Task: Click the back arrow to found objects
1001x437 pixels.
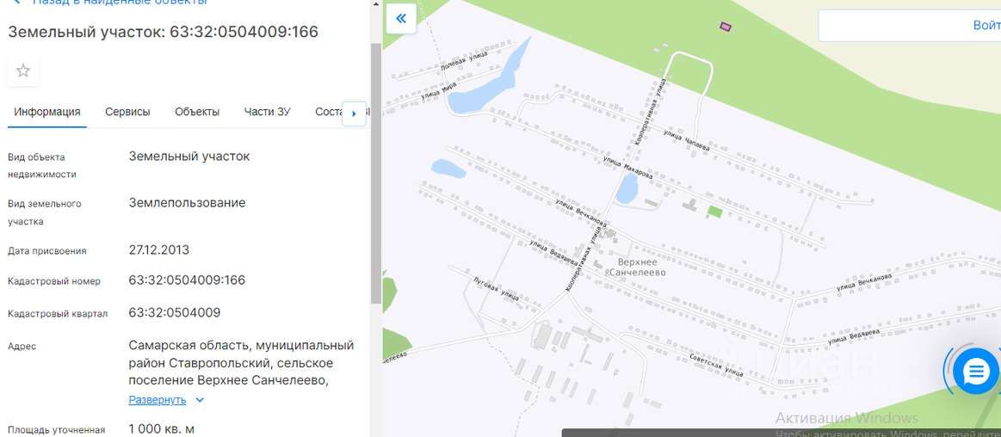Action: pos(16,2)
